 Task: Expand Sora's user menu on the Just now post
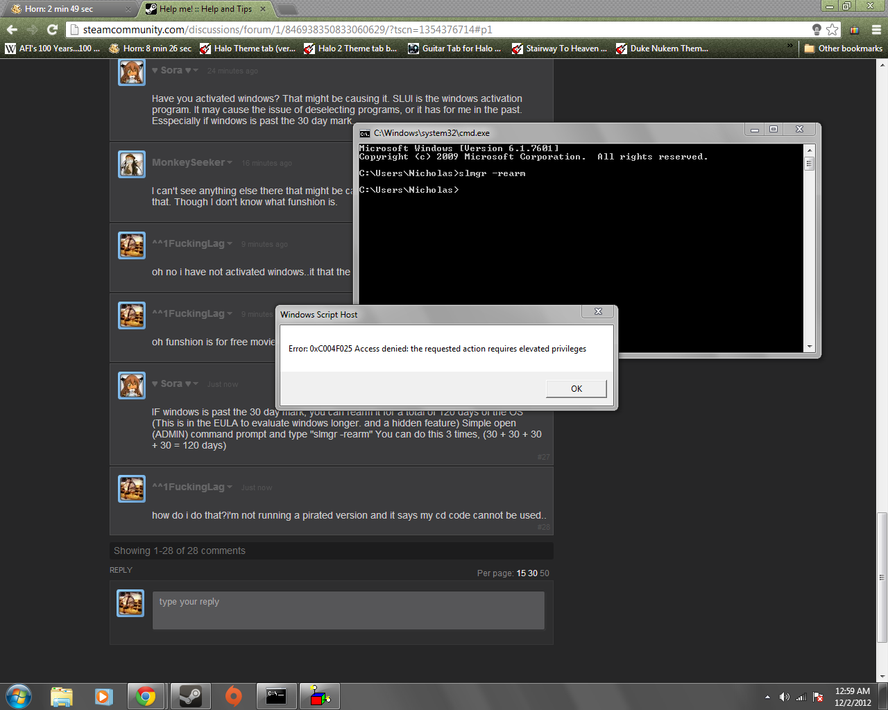point(196,384)
